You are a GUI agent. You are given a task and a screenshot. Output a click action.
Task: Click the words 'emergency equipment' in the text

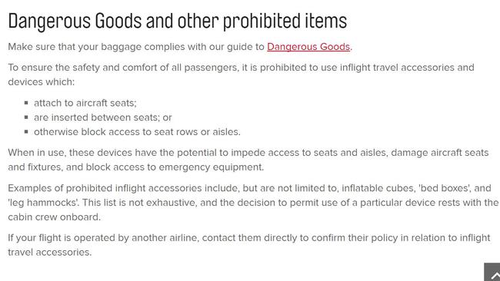tap(211, 167)
